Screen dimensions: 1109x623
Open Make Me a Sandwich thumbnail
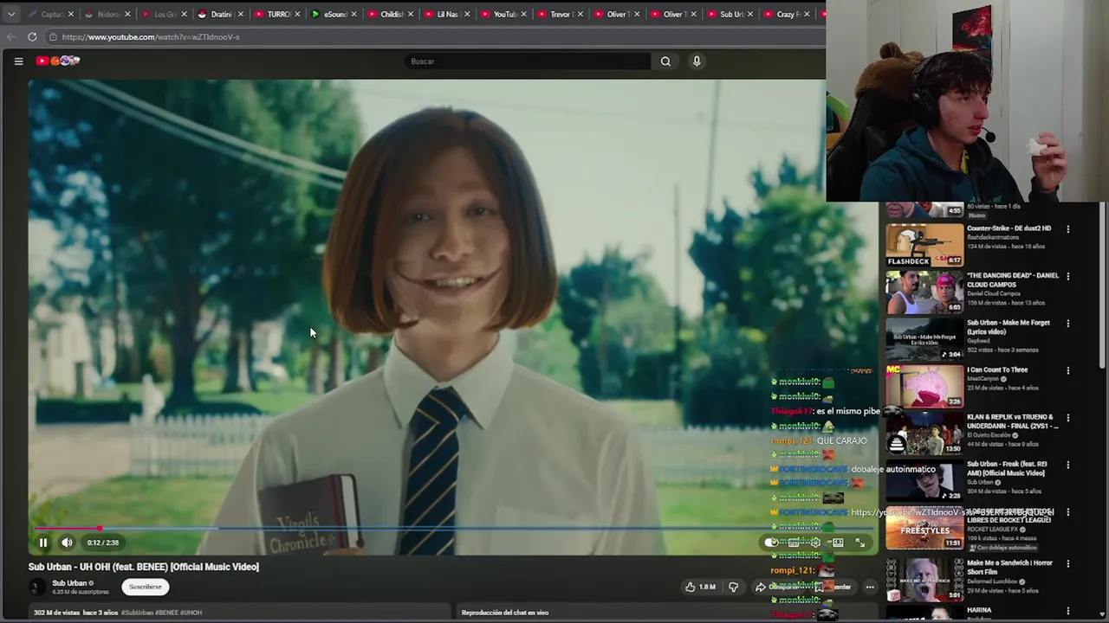coord(924,580)
